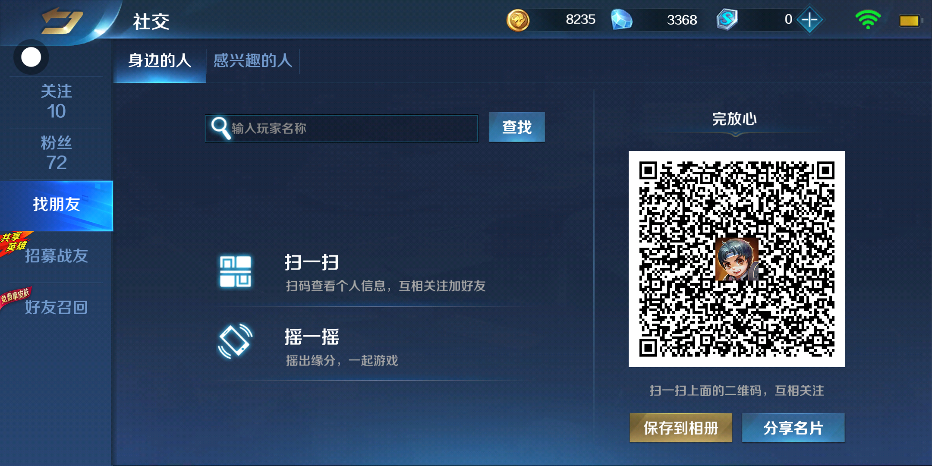Click the gold coin currency icon
Viewport: 932px width, 466px height.
tap(518, 20)
